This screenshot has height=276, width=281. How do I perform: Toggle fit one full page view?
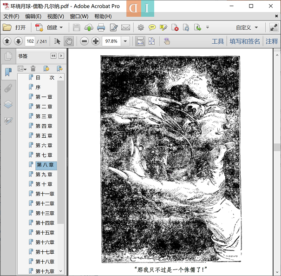[151, 41]
